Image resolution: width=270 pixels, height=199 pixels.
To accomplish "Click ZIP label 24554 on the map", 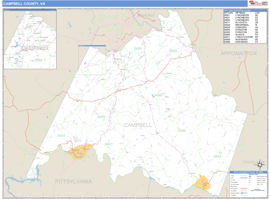I will (x=182, y=131).
